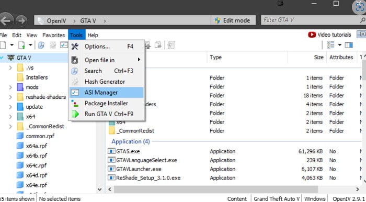
Task: Open the Help menu
Action: 93,35
